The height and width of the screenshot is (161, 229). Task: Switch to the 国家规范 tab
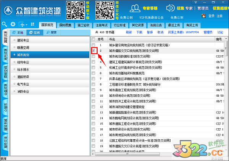[47, 25]
